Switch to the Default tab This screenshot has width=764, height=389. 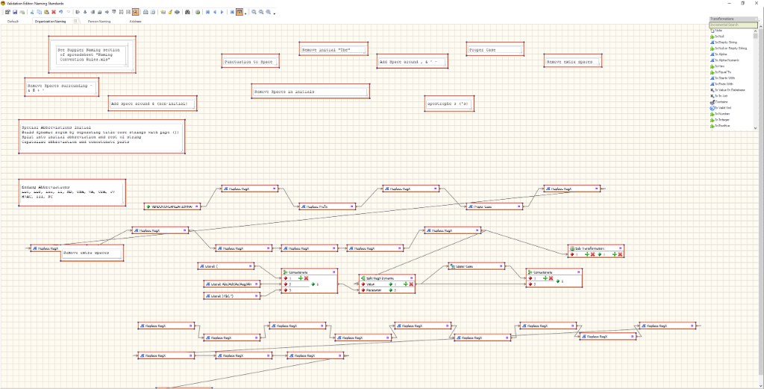13,22
